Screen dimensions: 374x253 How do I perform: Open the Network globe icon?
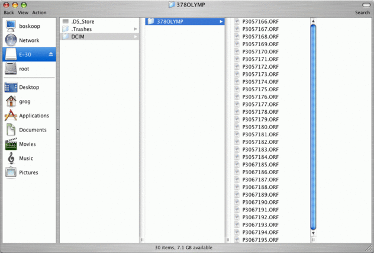click(11, 40)
